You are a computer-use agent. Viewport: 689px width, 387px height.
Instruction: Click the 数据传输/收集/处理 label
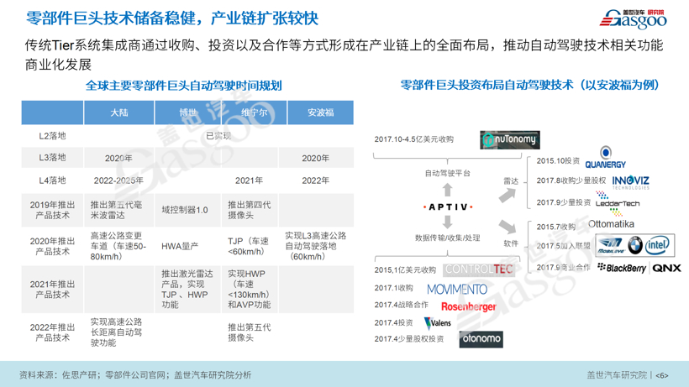point(447,238)
